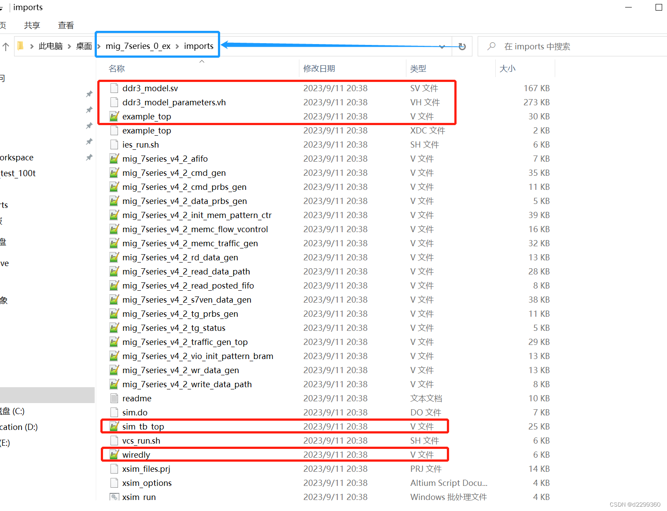The width and height of the screenshot is (667, 511).
Task: Click the readme text document icon
Action: [x=114, y=398]
